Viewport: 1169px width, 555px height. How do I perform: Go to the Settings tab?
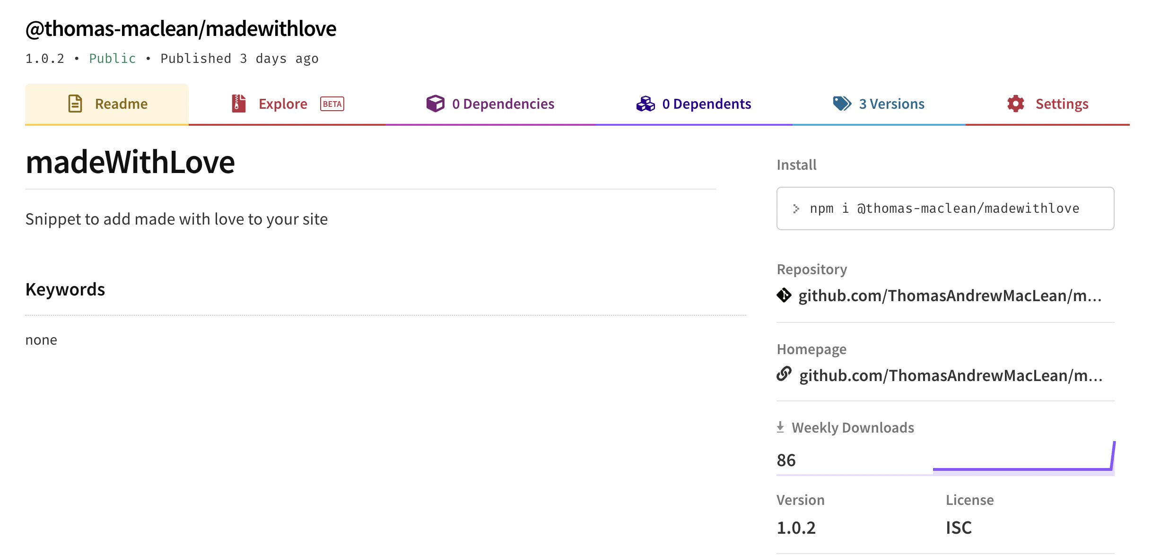tap(1047, 104)
